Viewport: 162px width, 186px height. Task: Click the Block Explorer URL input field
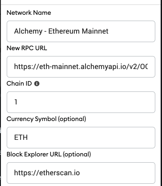pos(81,173)
